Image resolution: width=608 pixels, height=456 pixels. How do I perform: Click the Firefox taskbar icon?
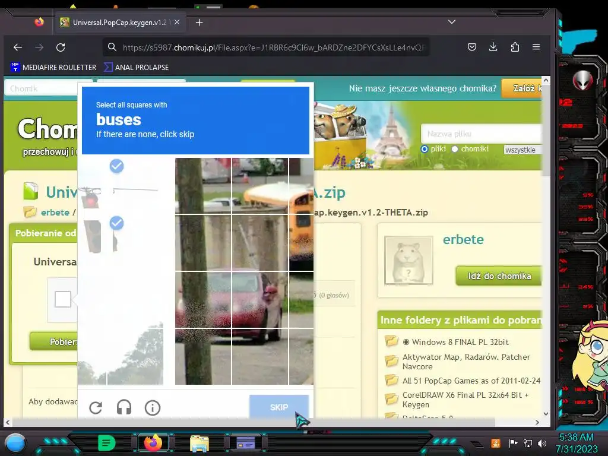153,443
